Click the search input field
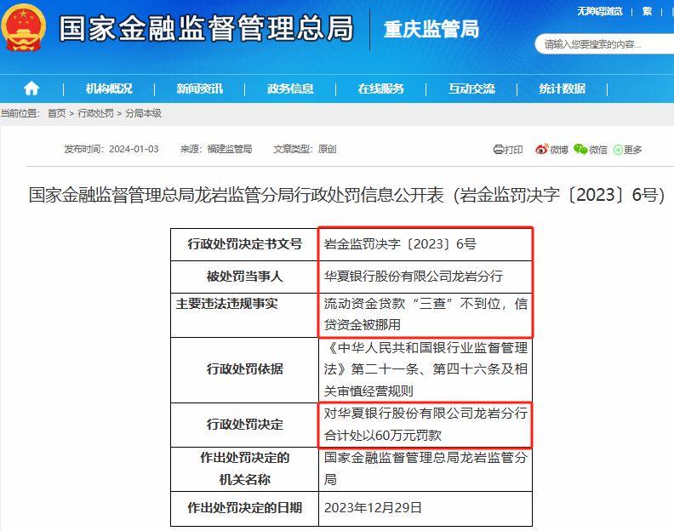Screen dimensions: 674x531 click(x=604, y=44)
